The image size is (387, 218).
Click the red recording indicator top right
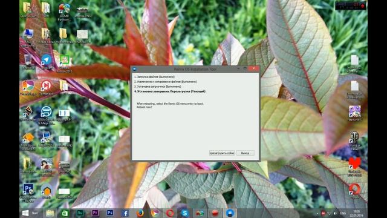point(363,7)
